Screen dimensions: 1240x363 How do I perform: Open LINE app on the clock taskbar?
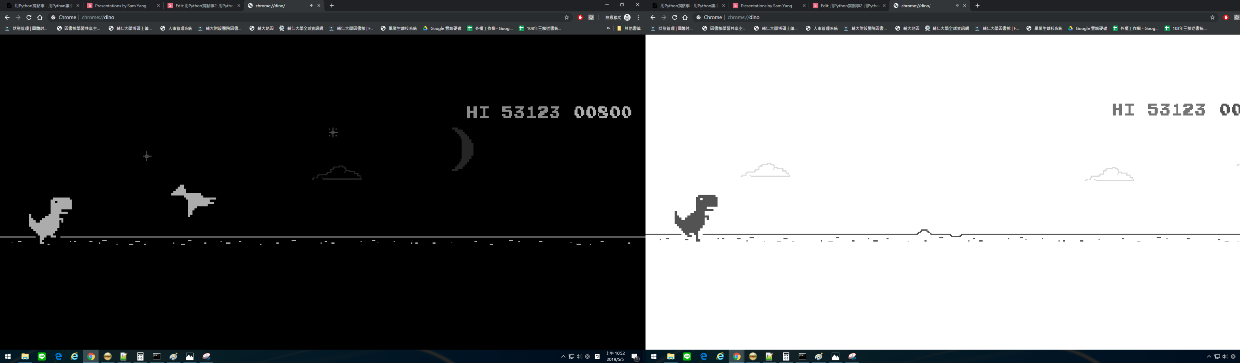pos(42,356)
